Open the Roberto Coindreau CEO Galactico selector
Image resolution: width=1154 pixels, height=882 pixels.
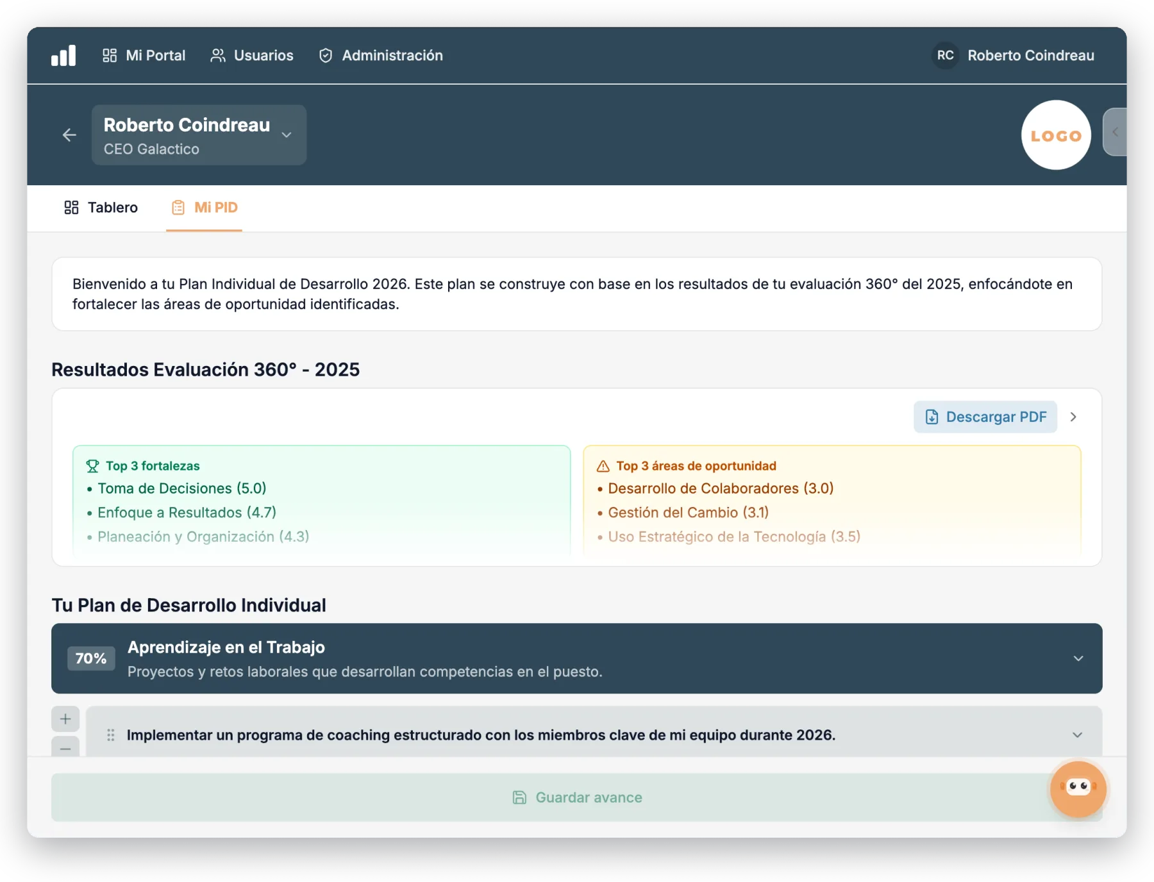pyautogui.click(x=199, y=135)
